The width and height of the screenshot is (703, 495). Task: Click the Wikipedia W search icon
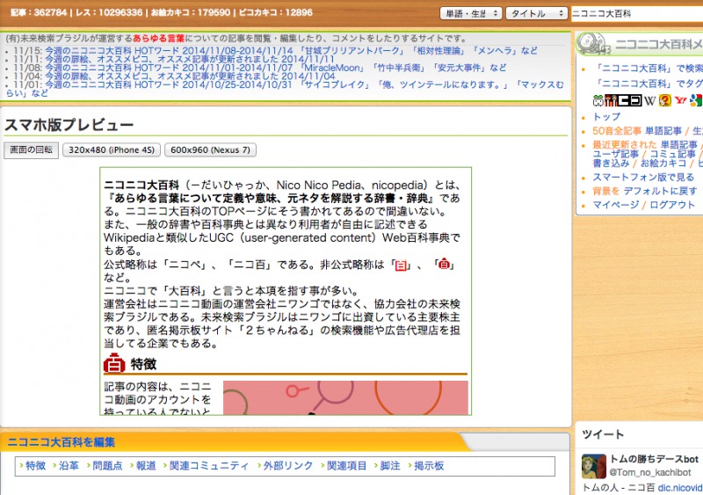tap(649, 100)
